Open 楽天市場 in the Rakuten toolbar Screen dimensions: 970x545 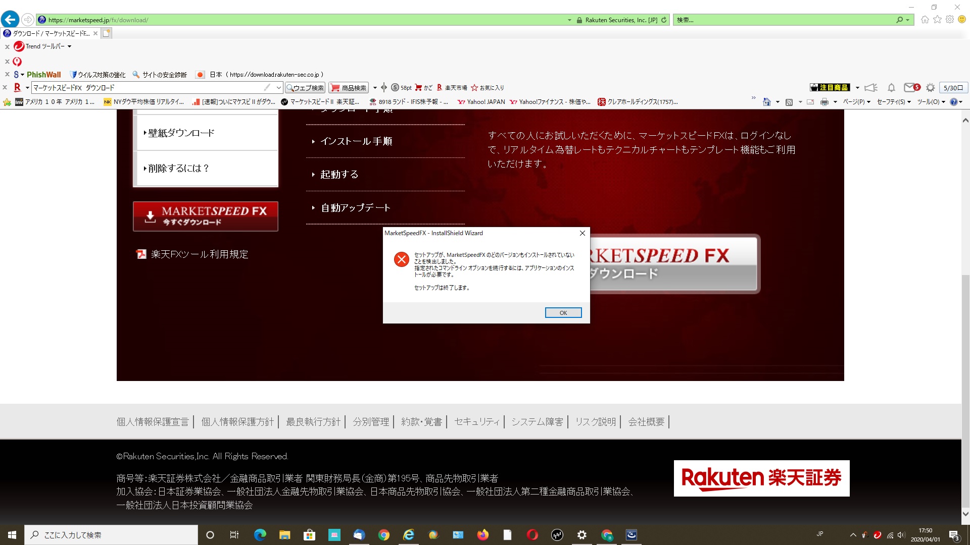[x=452, y=88]
